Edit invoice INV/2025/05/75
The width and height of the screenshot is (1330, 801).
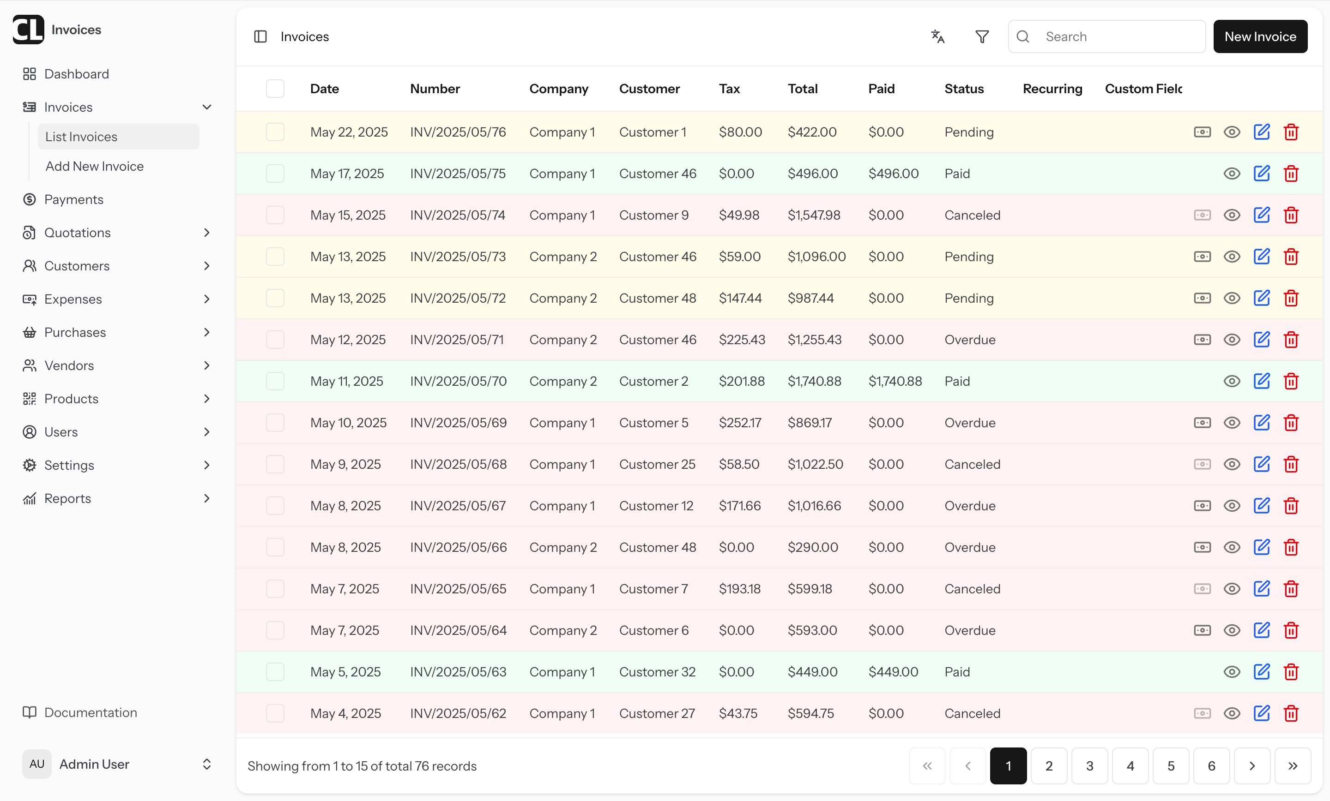(x=1262, y=173)
